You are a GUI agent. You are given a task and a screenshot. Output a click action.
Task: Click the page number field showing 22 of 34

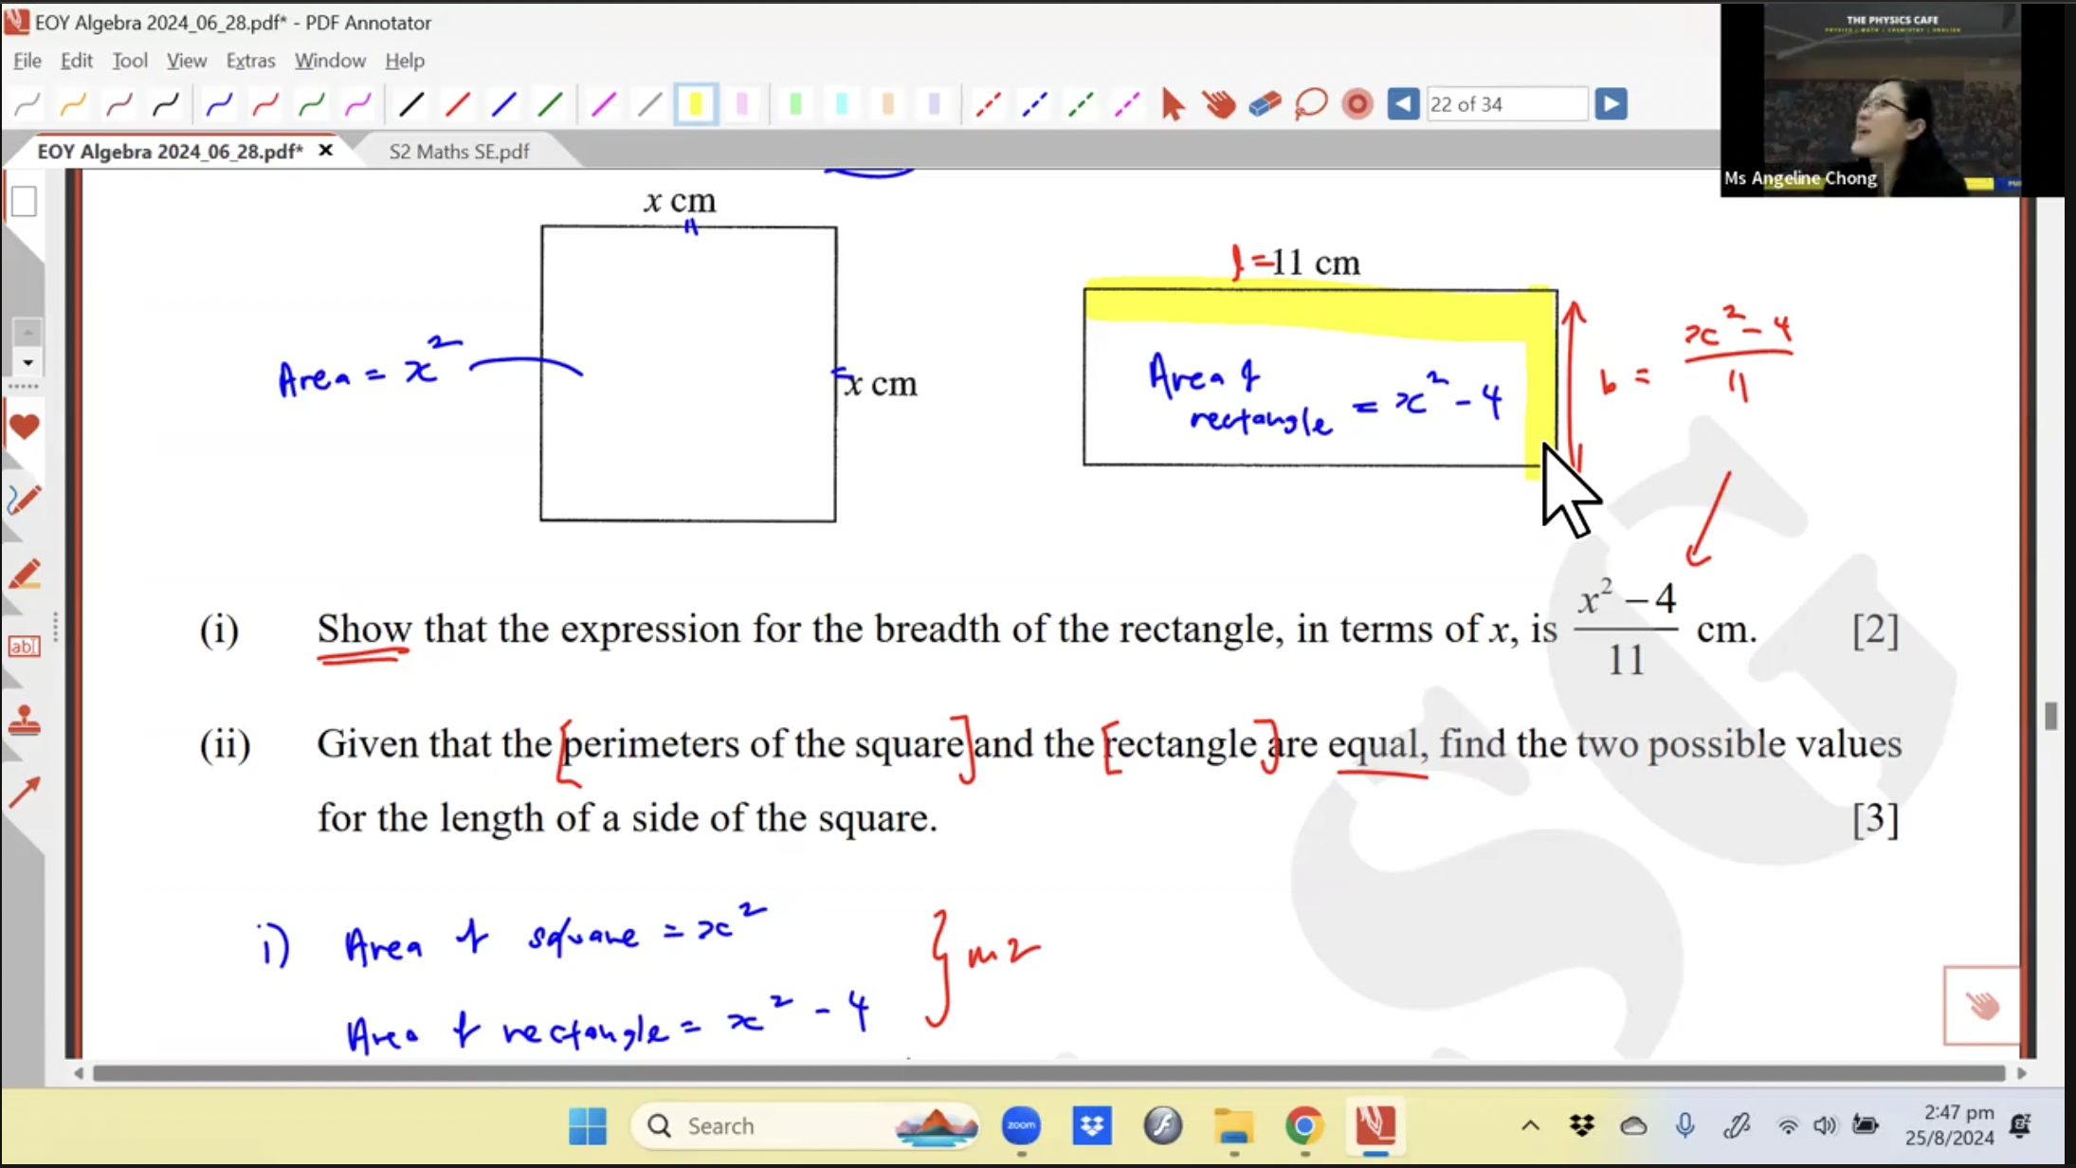click(1507, 104)
